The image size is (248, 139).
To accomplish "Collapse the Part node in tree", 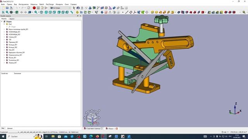I will point(4,24).
